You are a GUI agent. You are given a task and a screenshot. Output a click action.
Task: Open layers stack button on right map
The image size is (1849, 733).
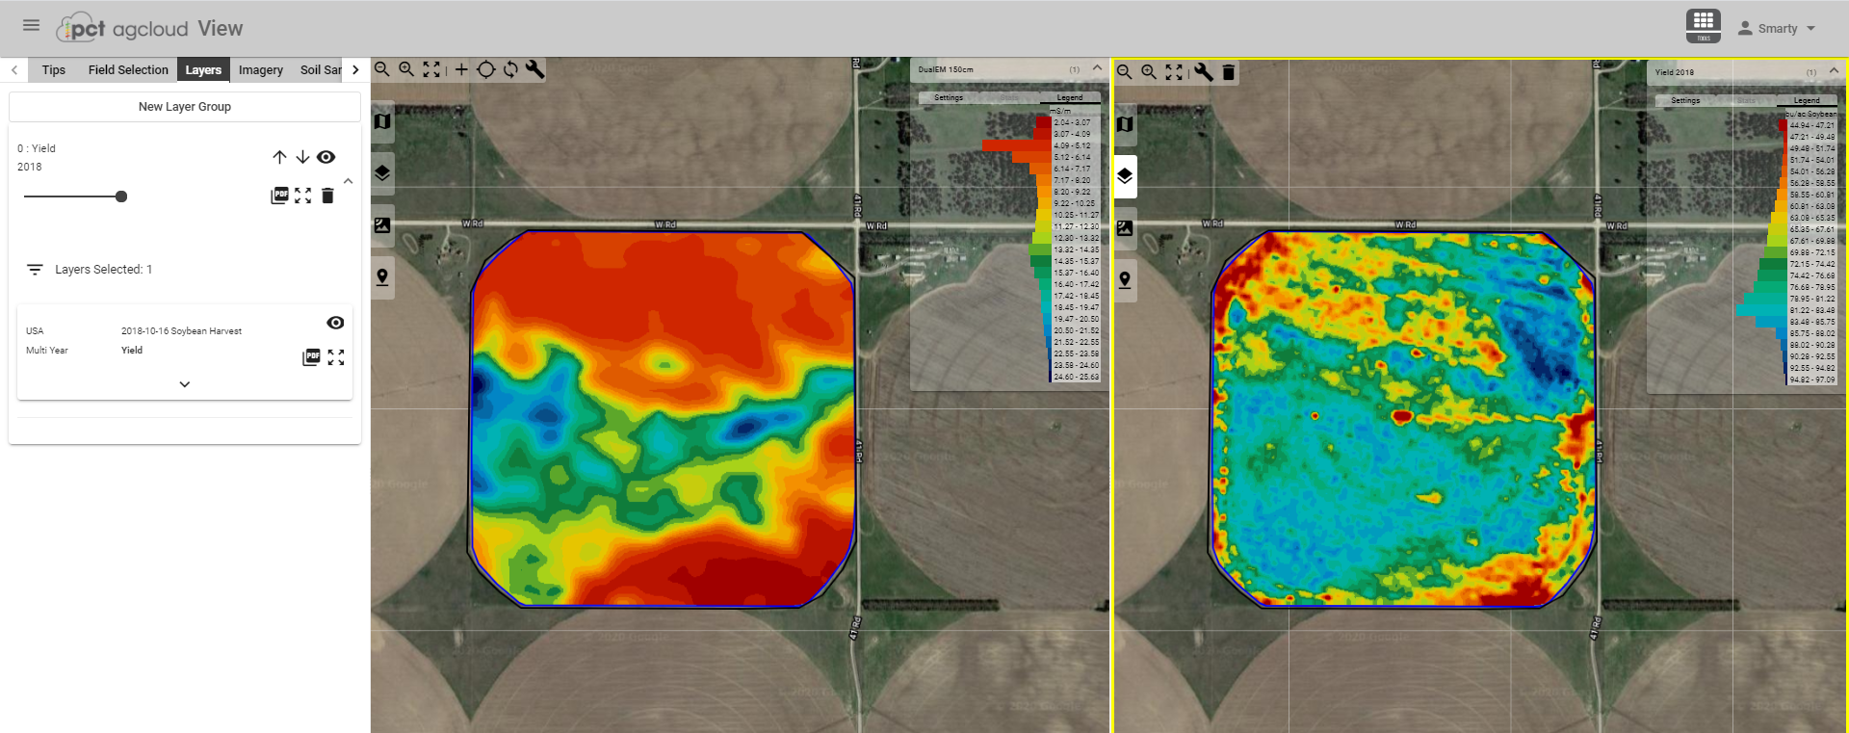(1125, 176)
